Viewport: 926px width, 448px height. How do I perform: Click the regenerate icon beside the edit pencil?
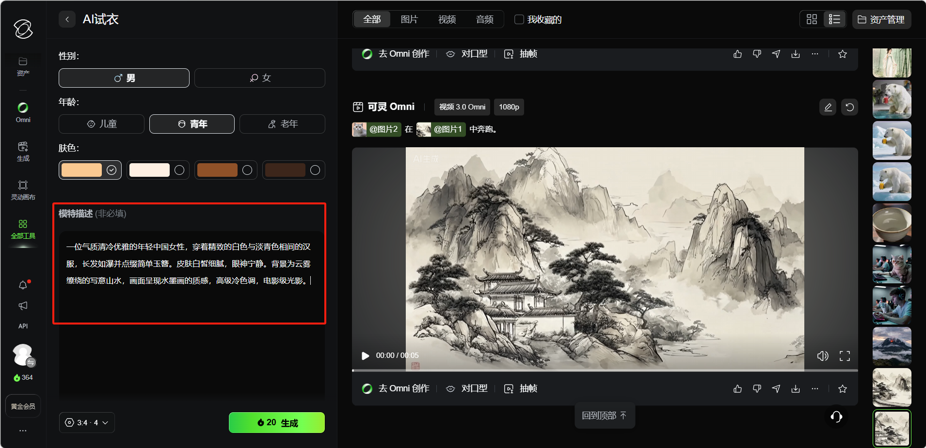[x=850, y=107]
